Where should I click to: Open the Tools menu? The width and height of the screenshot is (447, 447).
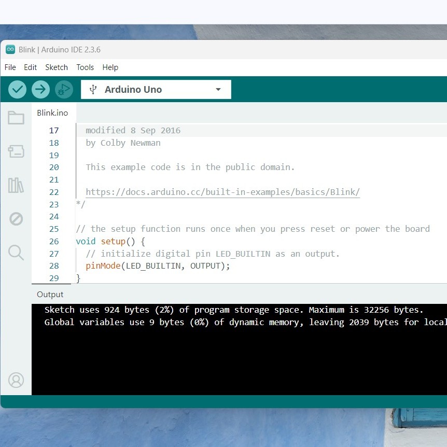click(x=85, y=67)
